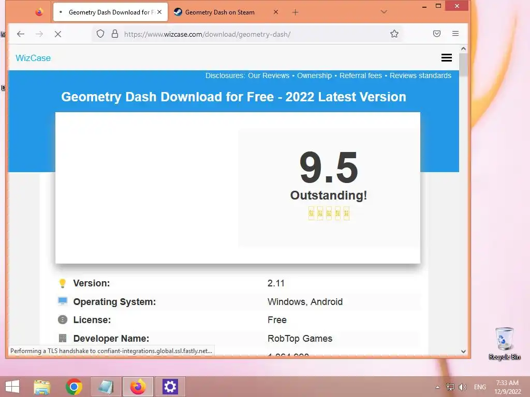Bookmark this page with the star
This screenshot has width=530, height=397.
[394, 34]
